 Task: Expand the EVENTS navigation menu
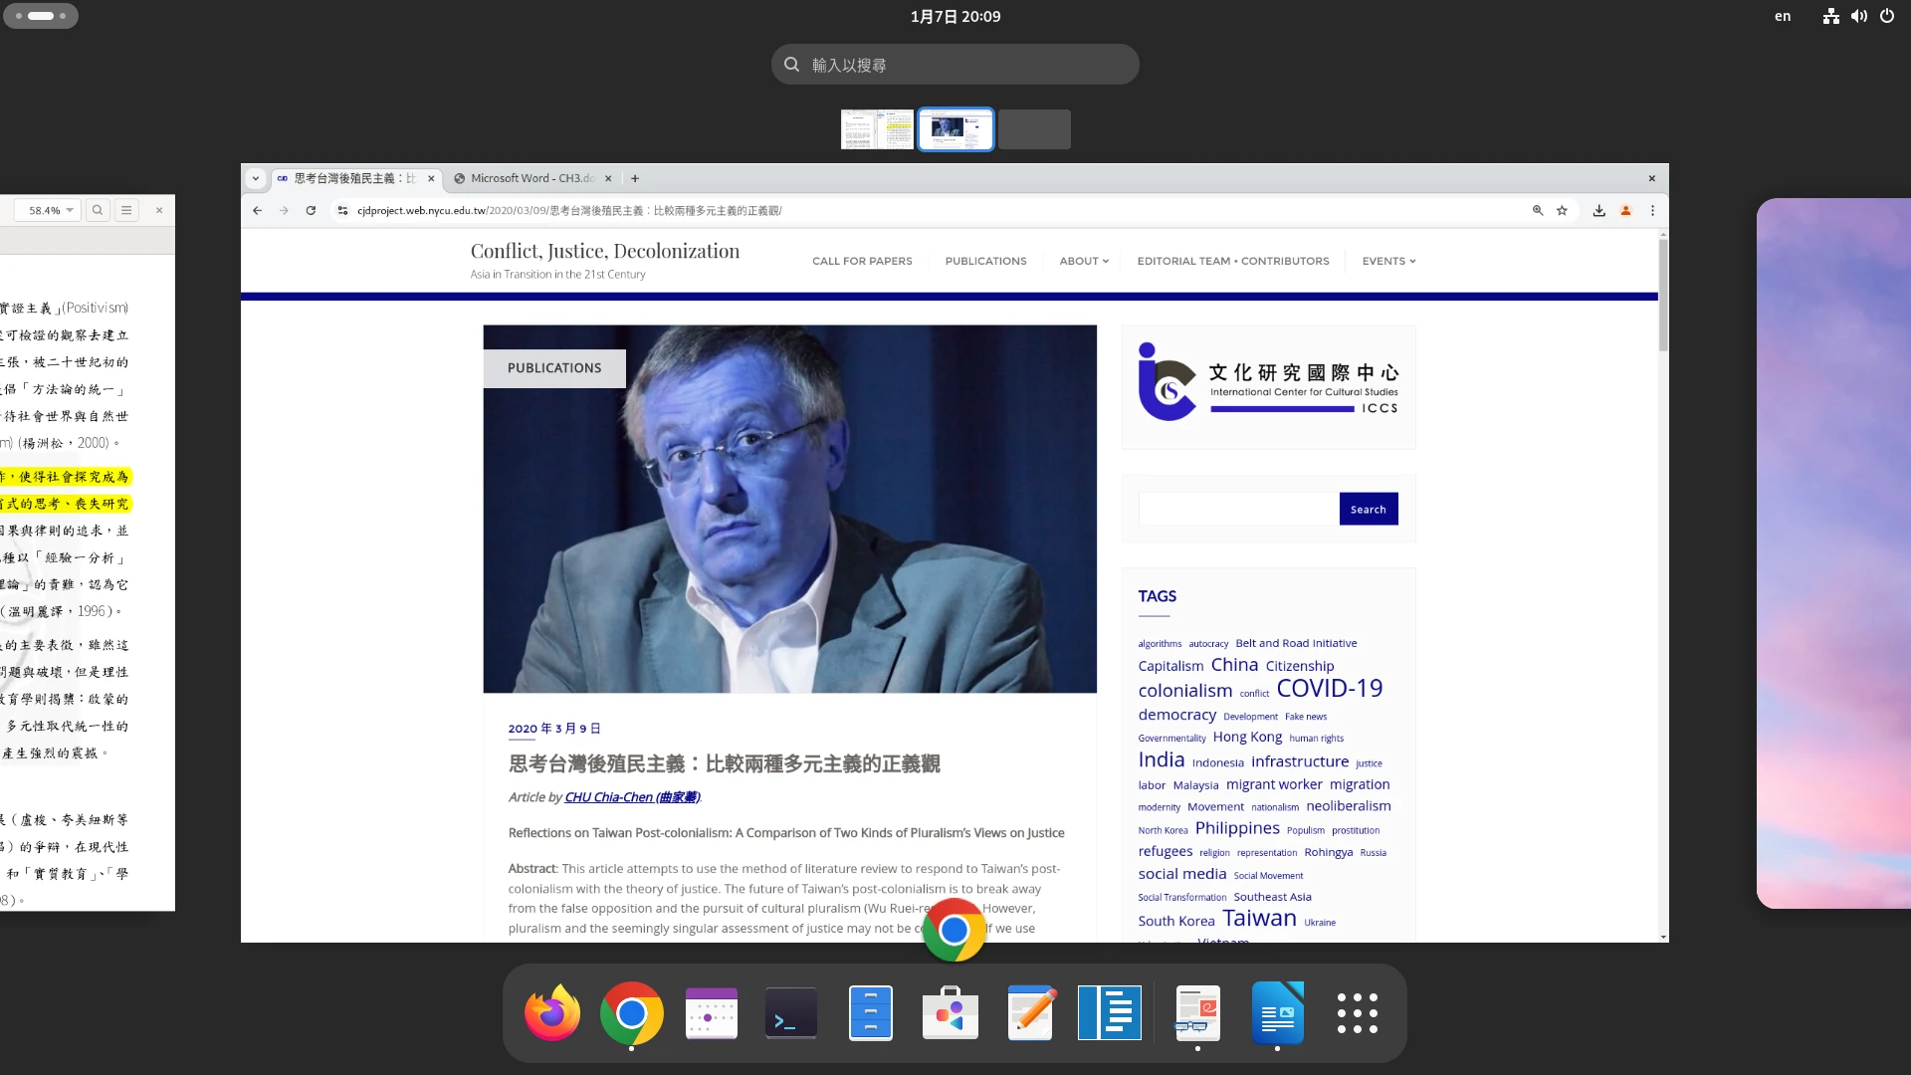pos(1388,261)
